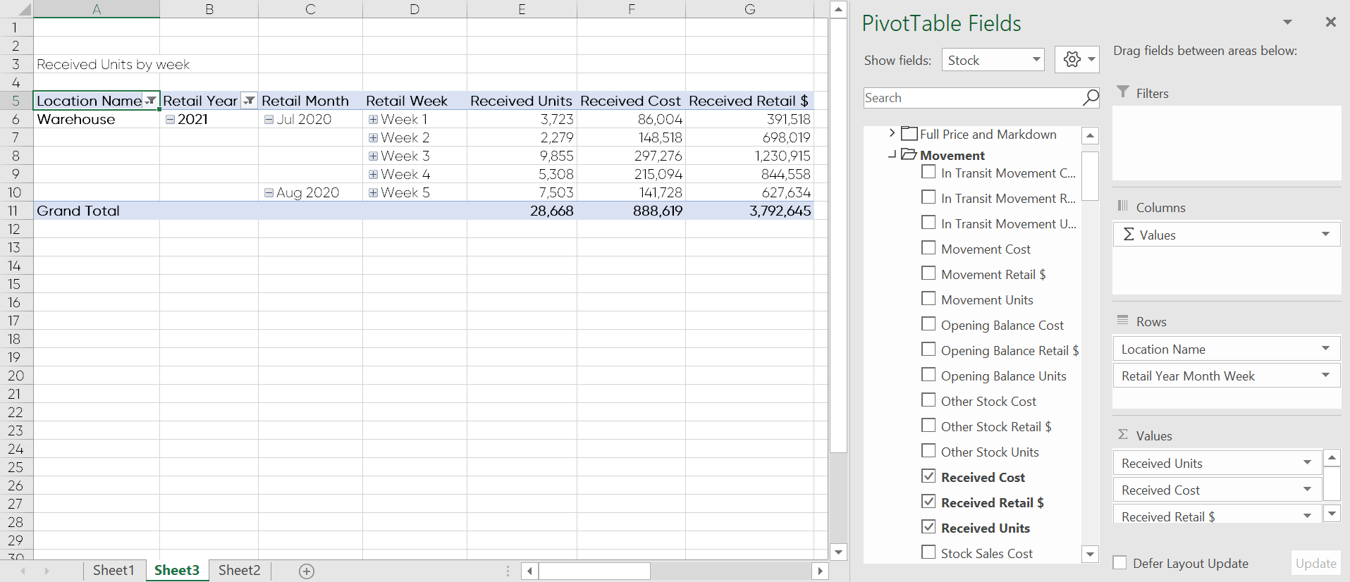Click the horizontal scrollbar thumb of the sheet
1350x582 pixels.
pos(594,571)
